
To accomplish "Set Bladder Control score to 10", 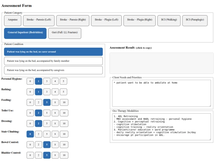I will click(x=64, y=155).
